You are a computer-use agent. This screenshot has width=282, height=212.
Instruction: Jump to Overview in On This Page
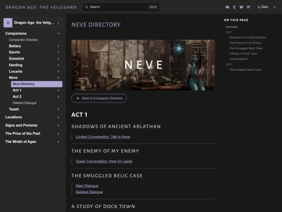232,27
